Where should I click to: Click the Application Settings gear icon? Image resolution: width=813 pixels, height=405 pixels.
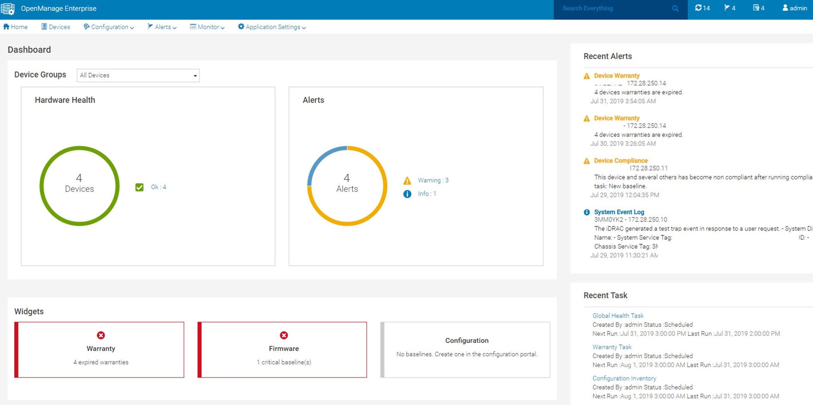(x=241, y=27)
